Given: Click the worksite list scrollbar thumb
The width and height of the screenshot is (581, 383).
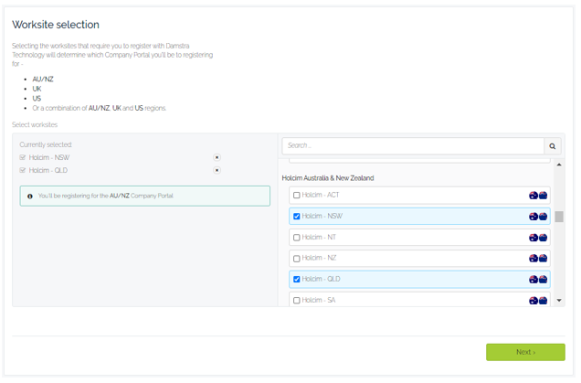Looking at the screenshot, I should 559,217.
